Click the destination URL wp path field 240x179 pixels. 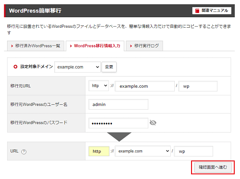tap(193, 151)
